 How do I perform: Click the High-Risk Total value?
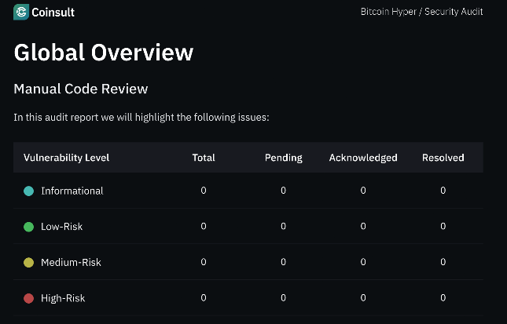click(x=204, y=297)
